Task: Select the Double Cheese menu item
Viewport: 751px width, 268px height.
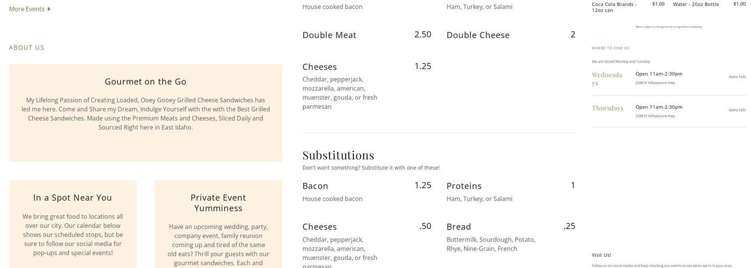Action: [478, 35]
